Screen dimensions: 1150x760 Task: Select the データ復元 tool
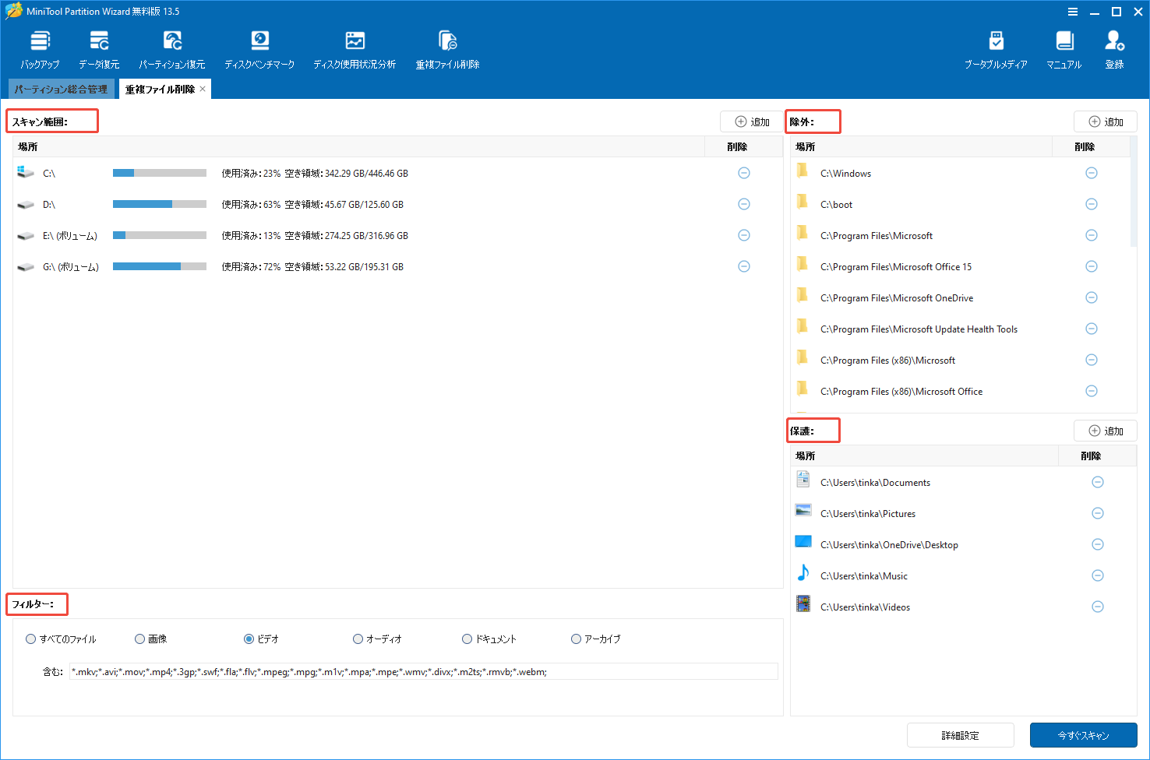tap(98, 47)
